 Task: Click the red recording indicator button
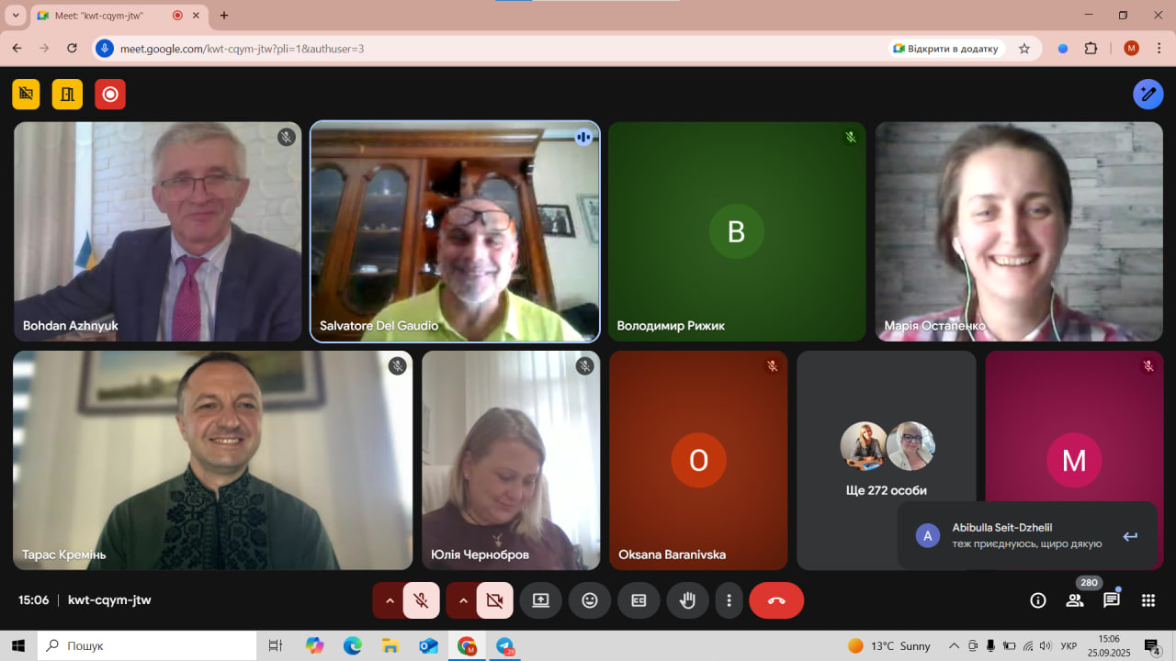(x=110, y=94)
